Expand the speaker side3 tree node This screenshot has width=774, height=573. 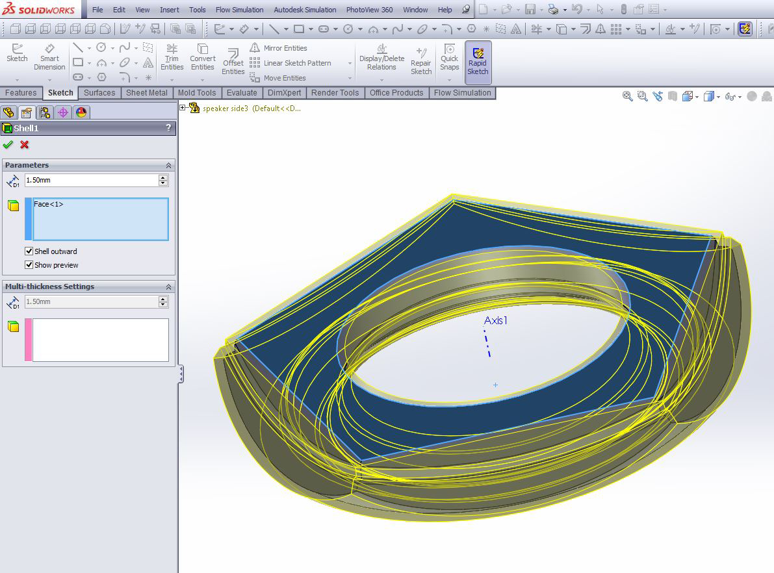click(183, 108)
